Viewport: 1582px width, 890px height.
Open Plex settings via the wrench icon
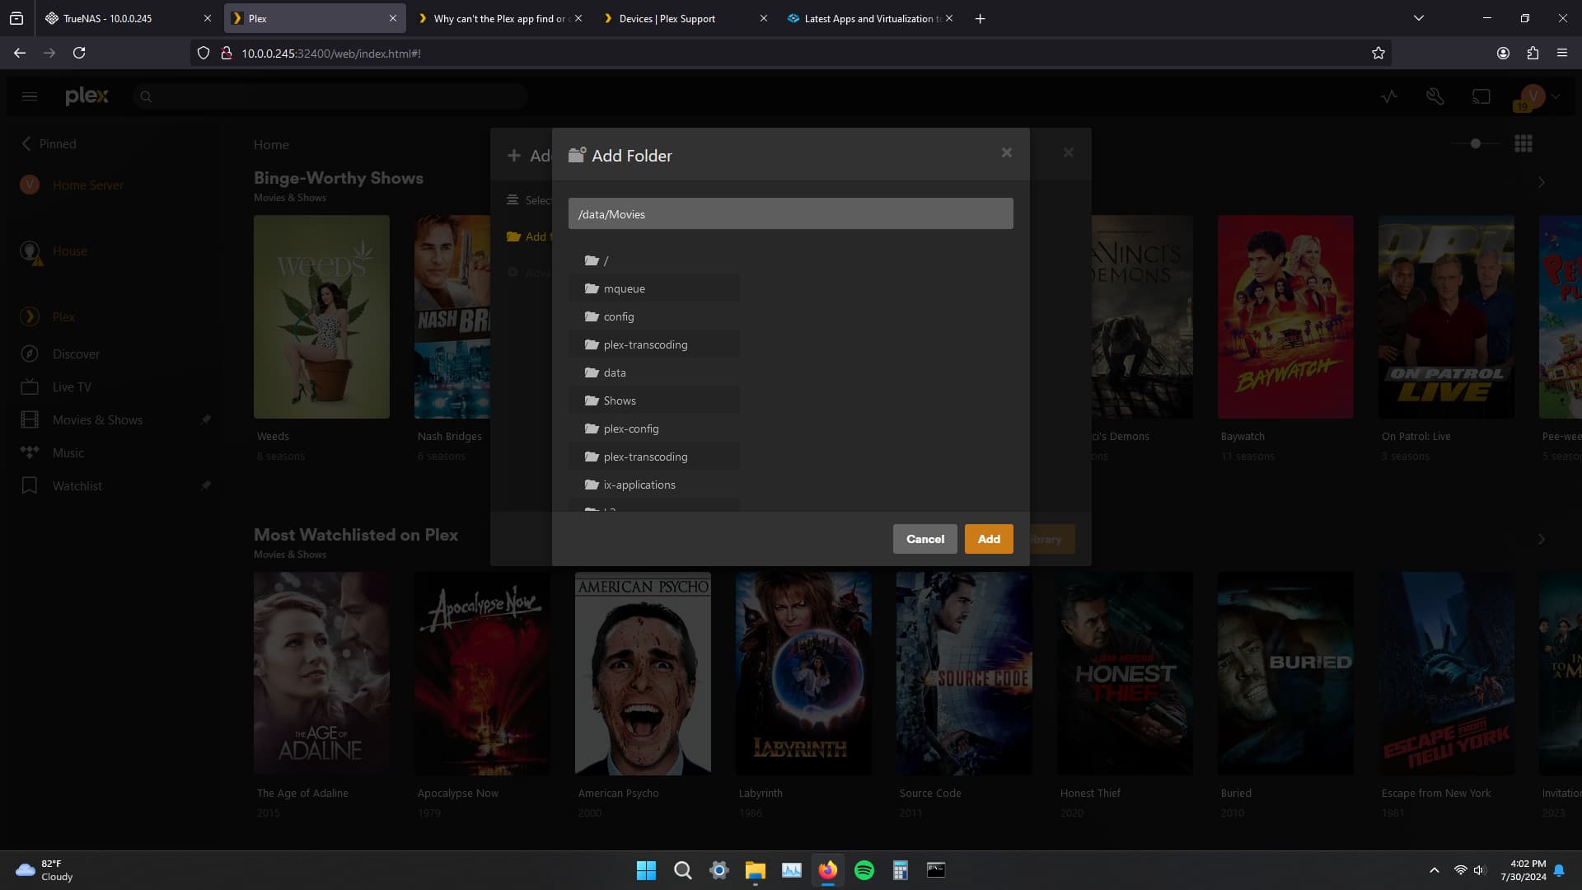[x=1435, y=96]
